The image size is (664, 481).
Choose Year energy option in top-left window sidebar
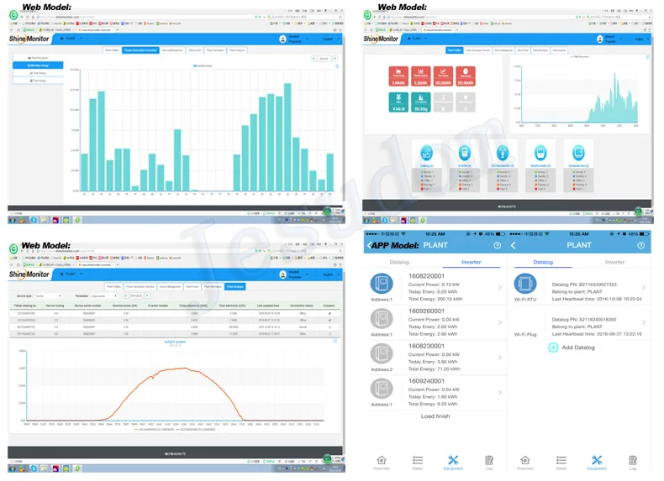click(38, 73)
